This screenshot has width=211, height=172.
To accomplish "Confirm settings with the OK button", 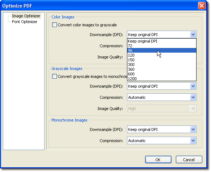I will pos(158,160).
